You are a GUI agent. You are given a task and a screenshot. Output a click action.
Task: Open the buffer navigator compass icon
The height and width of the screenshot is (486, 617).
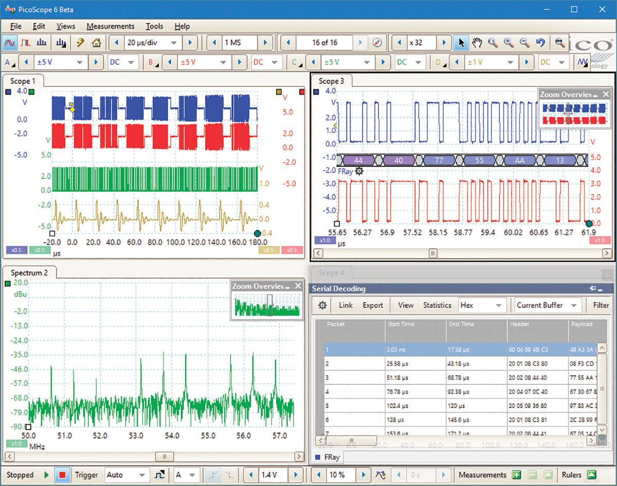pos(377,43)
